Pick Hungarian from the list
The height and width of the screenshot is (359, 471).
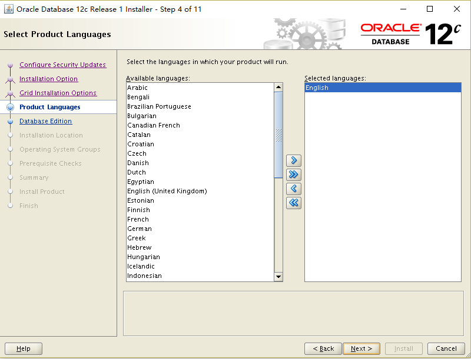[200, 257]
